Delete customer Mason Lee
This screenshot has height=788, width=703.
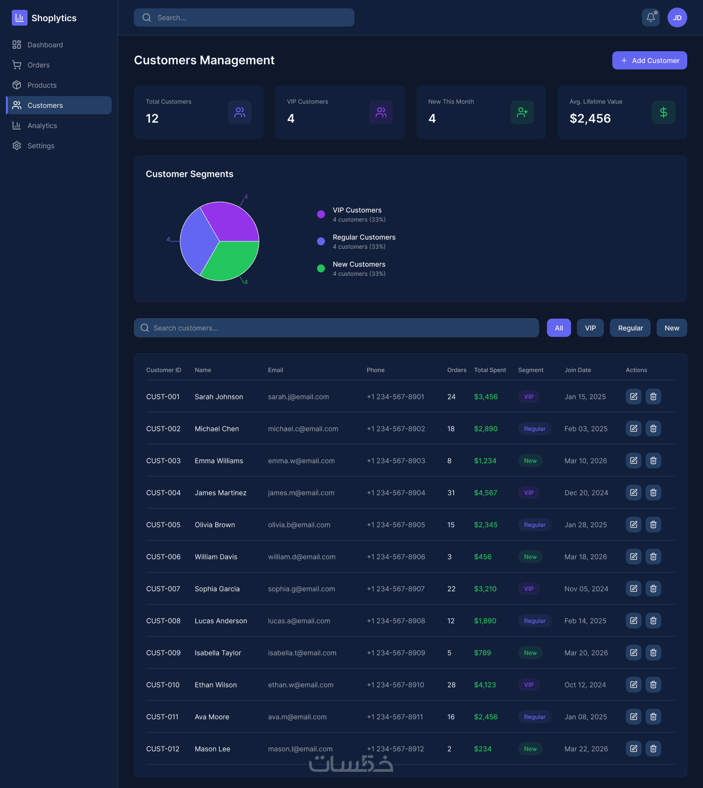click(x=653, y=749)
